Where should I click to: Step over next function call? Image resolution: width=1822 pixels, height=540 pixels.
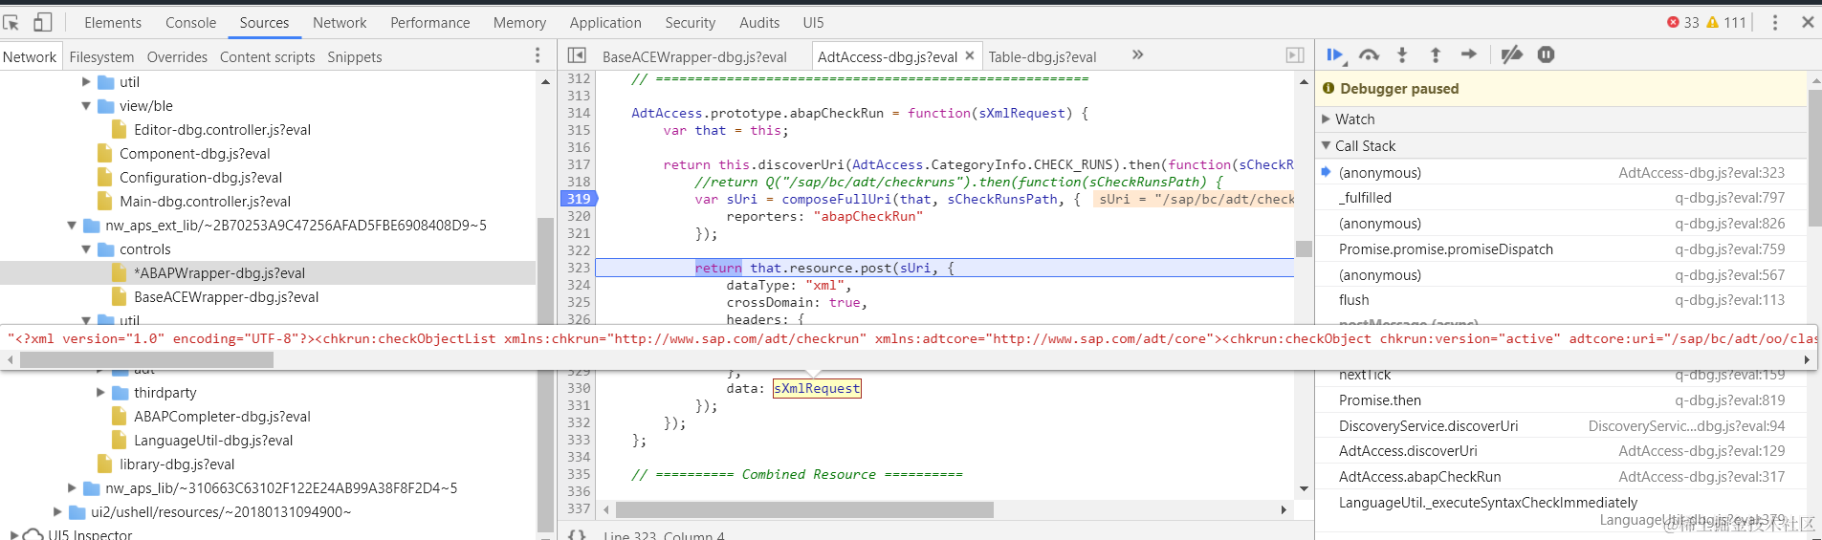pos(1370,55)
